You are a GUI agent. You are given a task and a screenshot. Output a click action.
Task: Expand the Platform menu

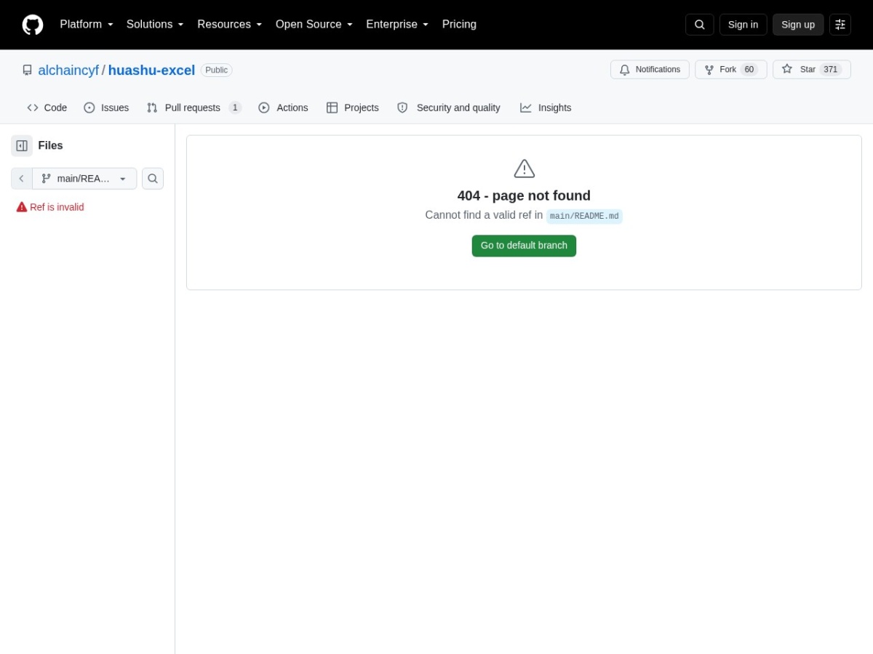pos(87,25)
